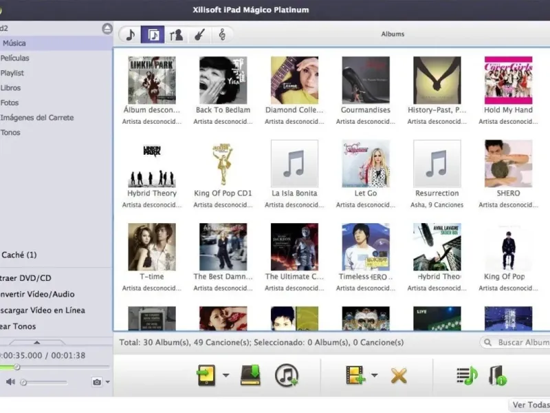Mute audio with the speaker icon
Screen dimensions: 550x413
[x=10, y=381]
